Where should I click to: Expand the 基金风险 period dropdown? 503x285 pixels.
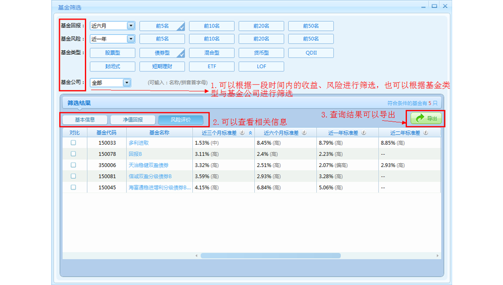pyautogui.click(x=131, y=39)
